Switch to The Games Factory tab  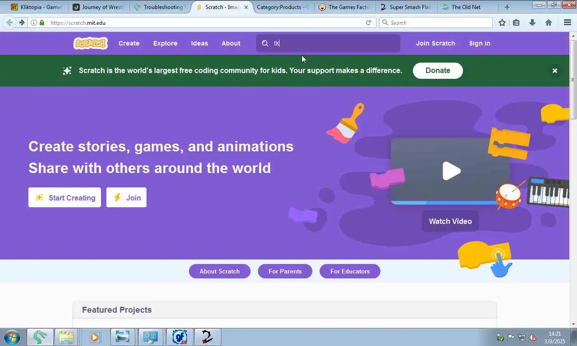point(344,7)
